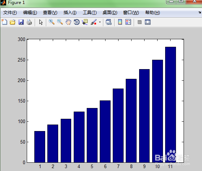
Task: Select bar number 10 in the chart
Action: point(158,111)
